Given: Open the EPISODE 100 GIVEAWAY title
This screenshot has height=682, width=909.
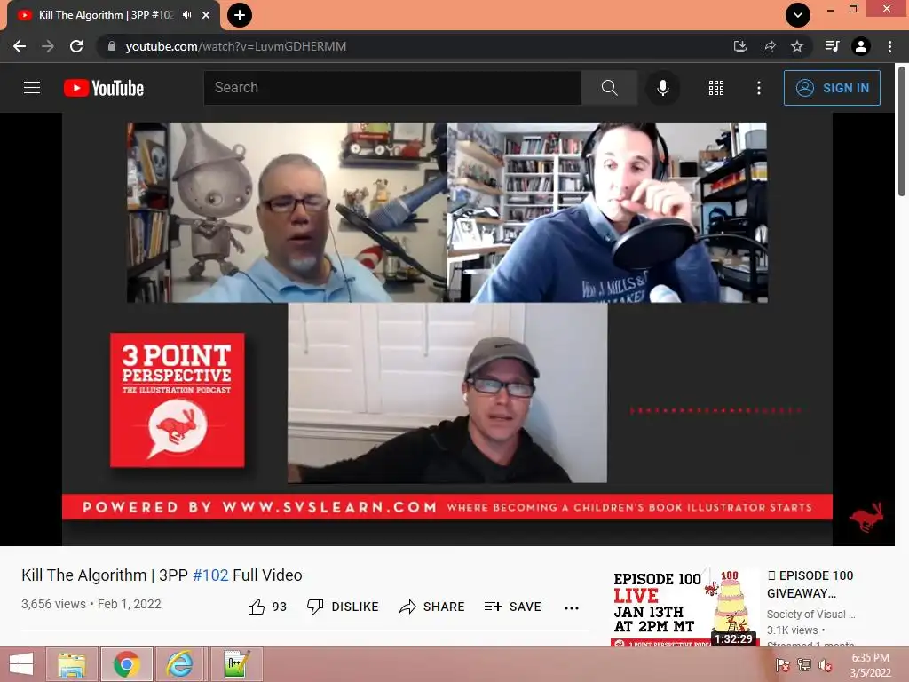Looking at the screenshot, I should point(810,584).
